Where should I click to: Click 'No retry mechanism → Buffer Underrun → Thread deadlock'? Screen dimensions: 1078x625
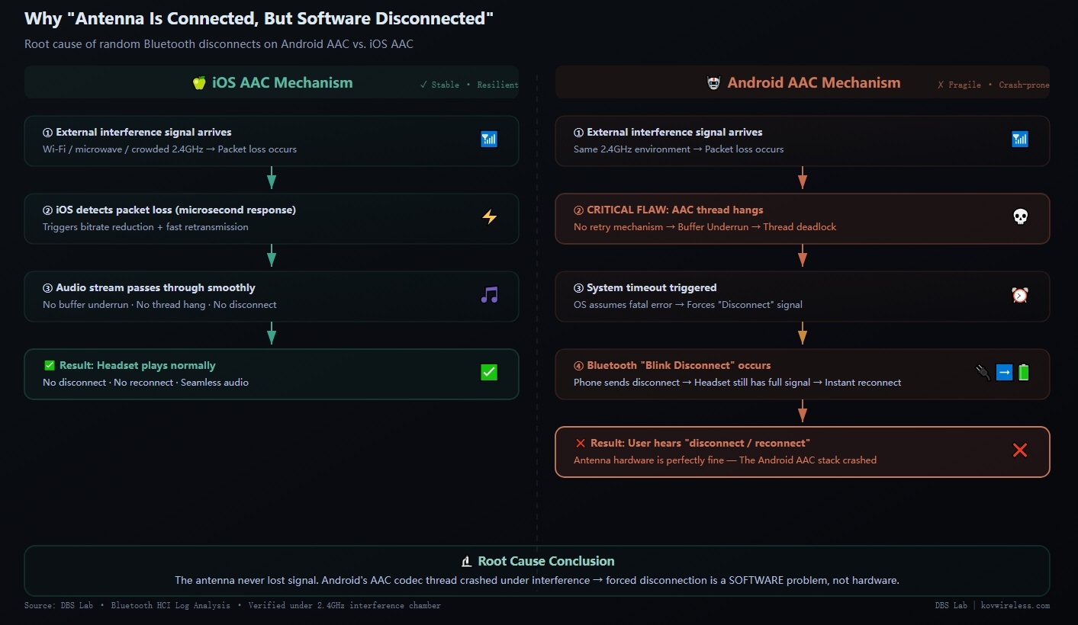tap(705, 227)
